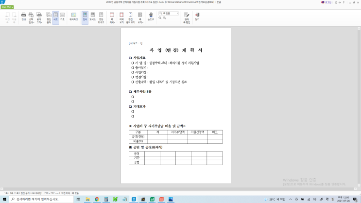Click the 29°C weather widget
The image size is (361, 203).
(x=275, y=199)
